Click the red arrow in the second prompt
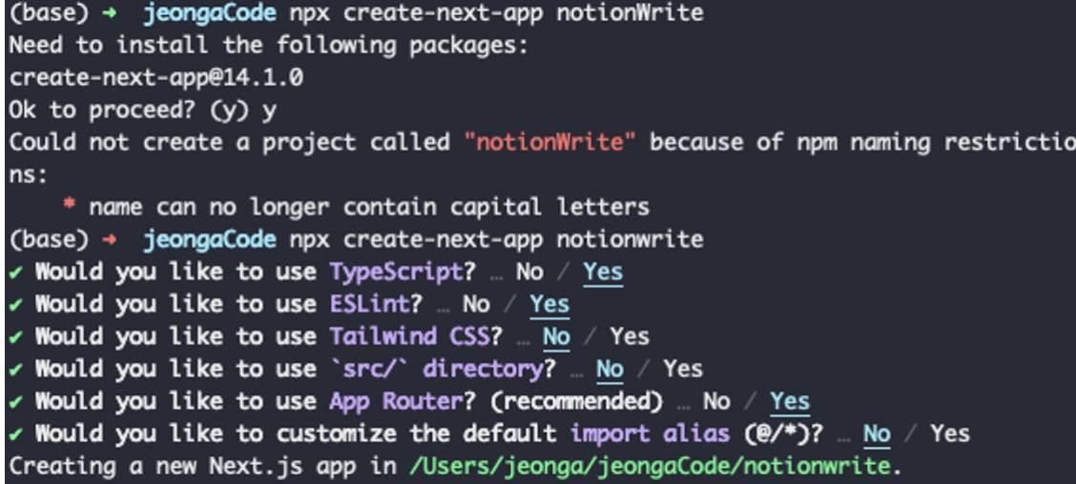This screenshot has width=1076, height=484. pyautogui.click(x=109, y=240)
